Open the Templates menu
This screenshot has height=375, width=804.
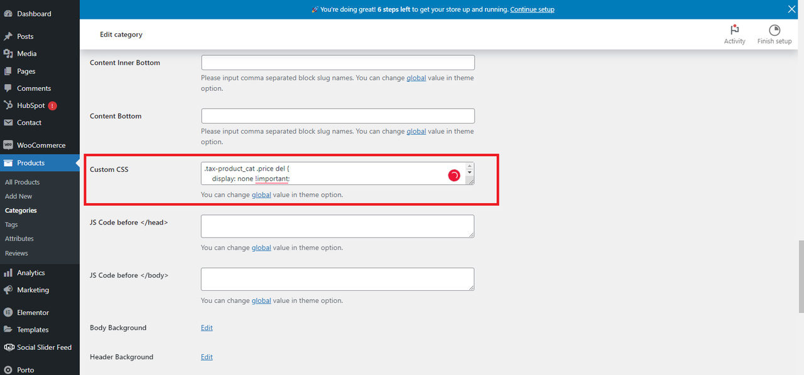[33, 330]
